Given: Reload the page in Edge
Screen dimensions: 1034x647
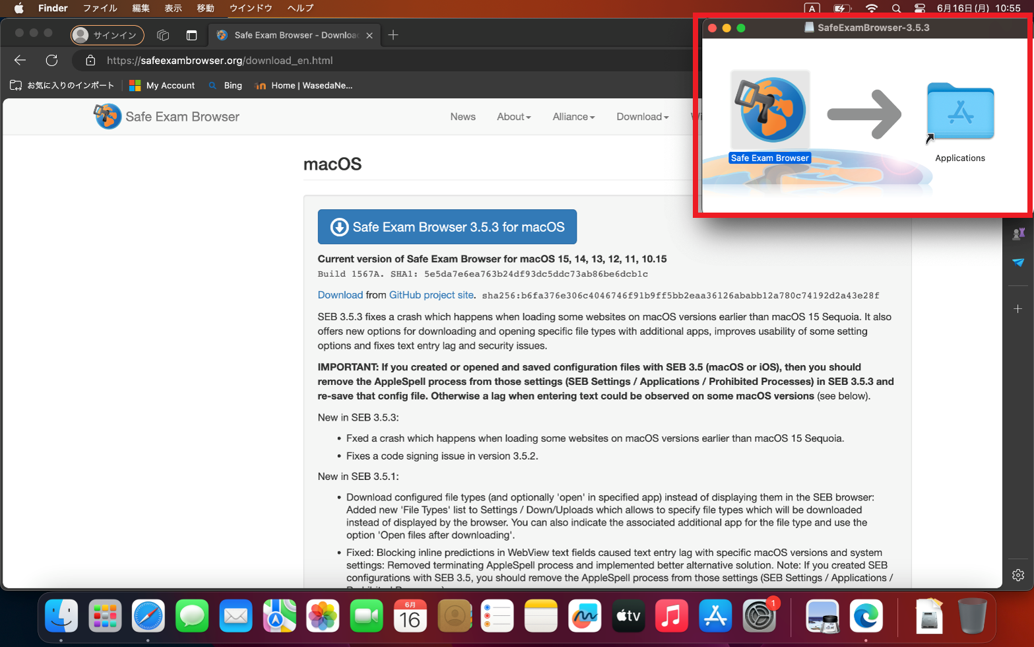Looking at the screenshot, I should [x=51, y=60].
